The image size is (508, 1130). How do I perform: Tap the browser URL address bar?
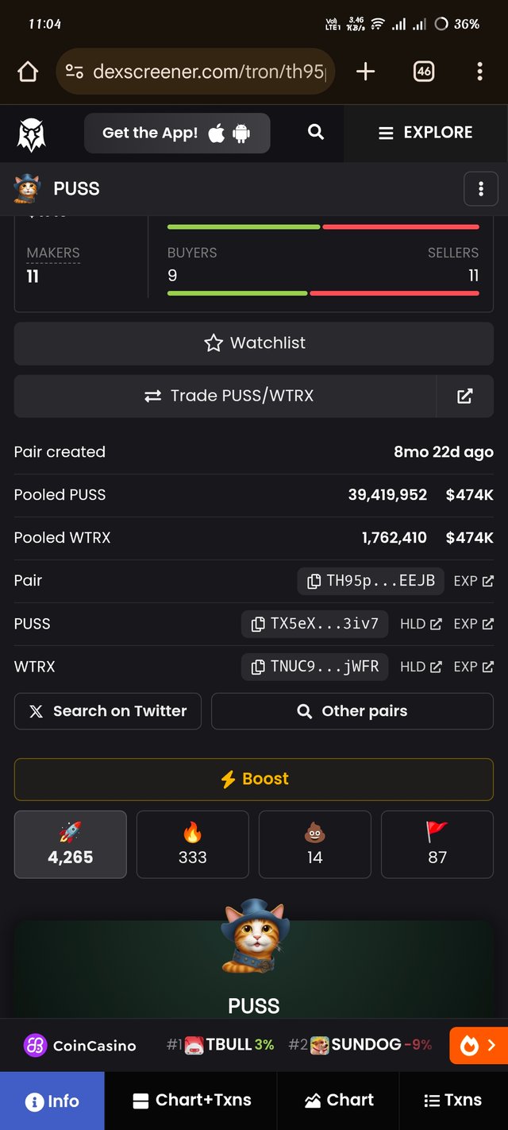pos(195,72)
